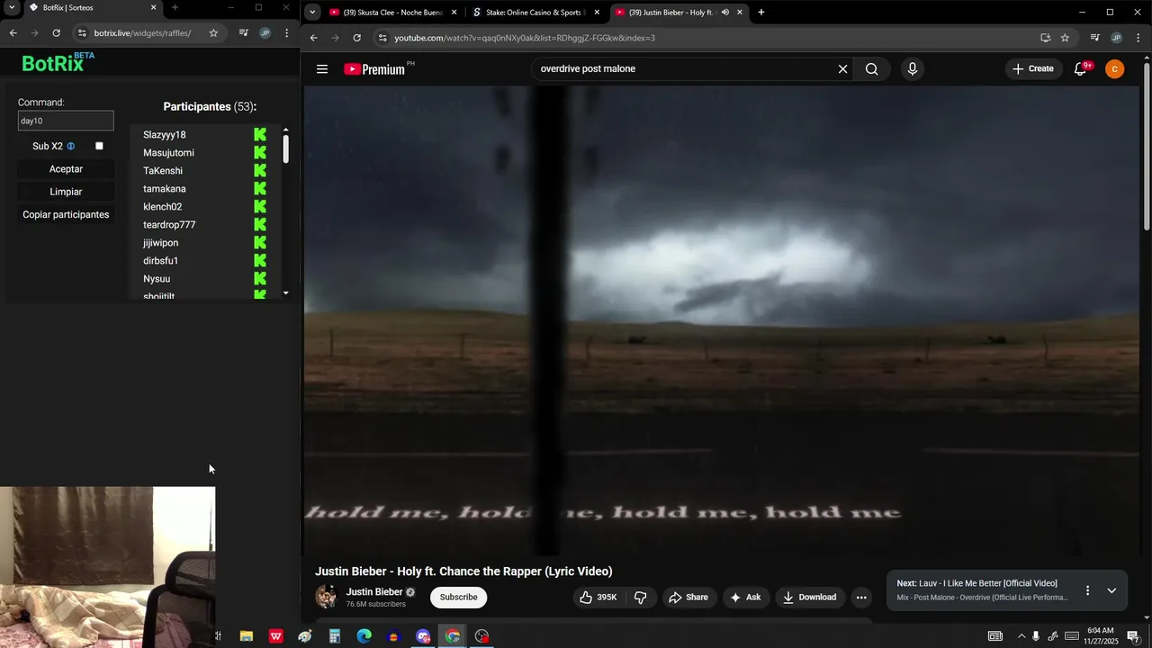
Task: Launch WPS Office from the taskbar
Action: pos(275,636)
